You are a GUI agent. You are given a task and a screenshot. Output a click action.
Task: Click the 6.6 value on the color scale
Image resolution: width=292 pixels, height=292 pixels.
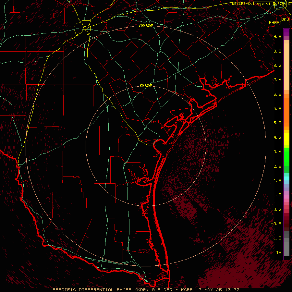click(x=277, y=94)
